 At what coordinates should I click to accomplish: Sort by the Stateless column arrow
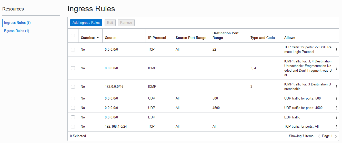point(98,38)
